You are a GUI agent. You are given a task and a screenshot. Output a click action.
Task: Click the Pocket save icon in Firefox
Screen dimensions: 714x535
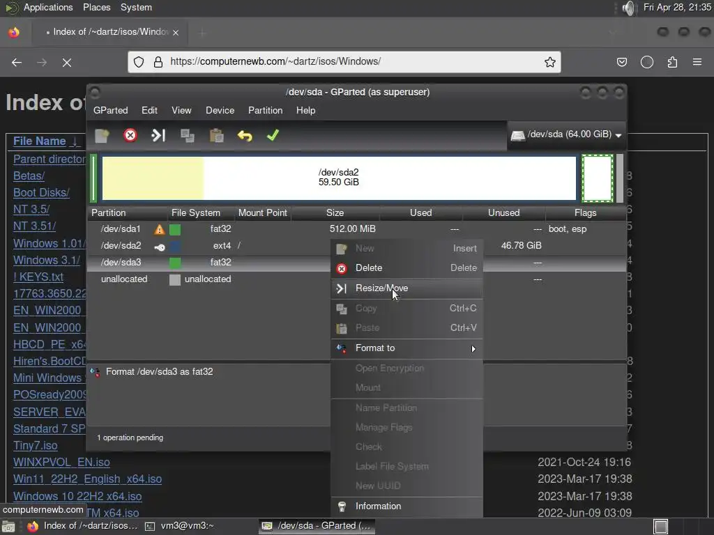[621, 62]
